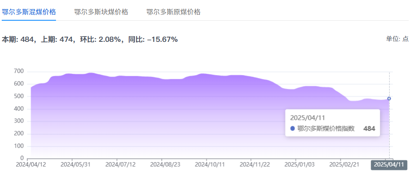
Task: Click the tooltip label 鄂尔多斯煤价格指数
Action: pyautogui.click(x=326, y=129)
